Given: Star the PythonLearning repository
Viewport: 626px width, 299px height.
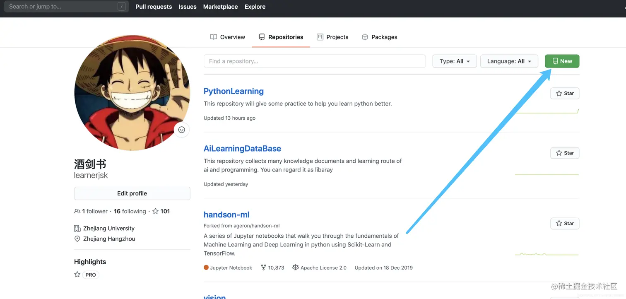Looking at the screenshot, I should (x=565, y=93).
